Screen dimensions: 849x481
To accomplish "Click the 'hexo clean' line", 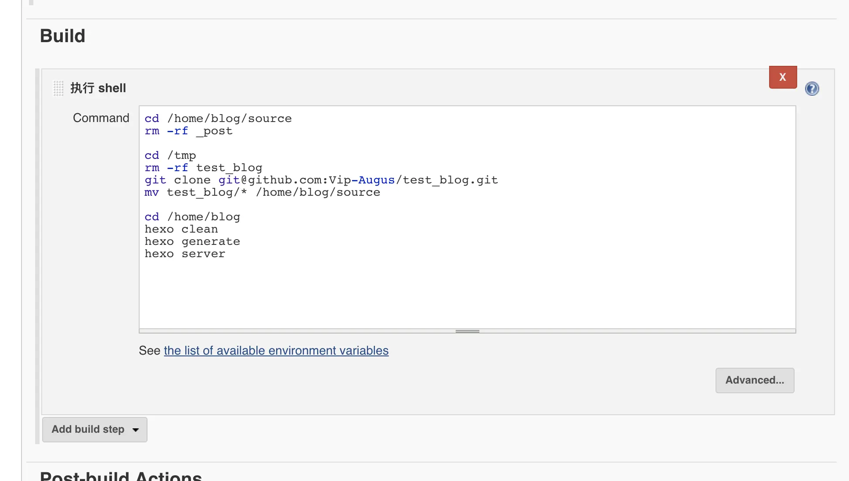I will (x=181, y=229).
